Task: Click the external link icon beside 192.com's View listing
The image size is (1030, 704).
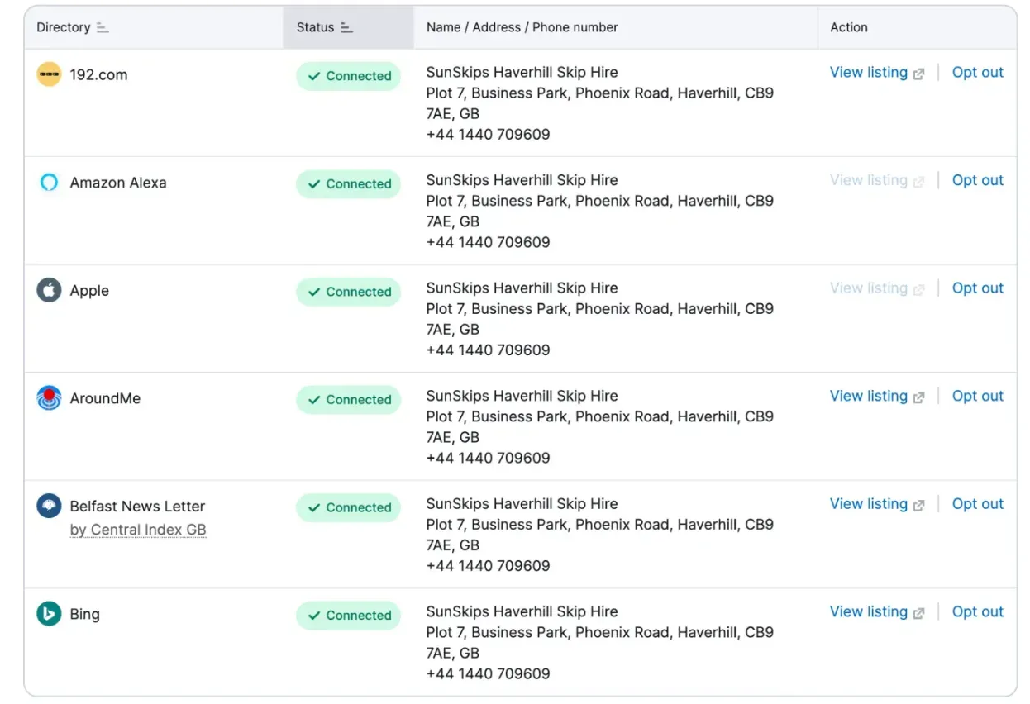Action: 918,73
